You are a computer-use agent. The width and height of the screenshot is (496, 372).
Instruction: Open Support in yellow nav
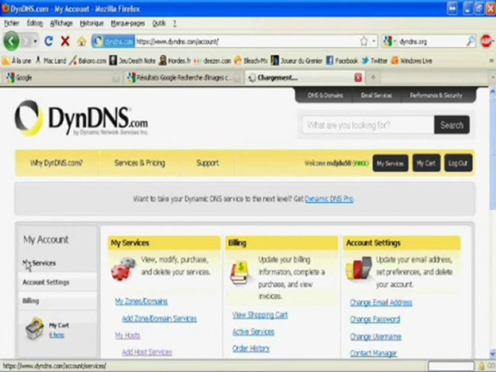(x=207, y=163)
